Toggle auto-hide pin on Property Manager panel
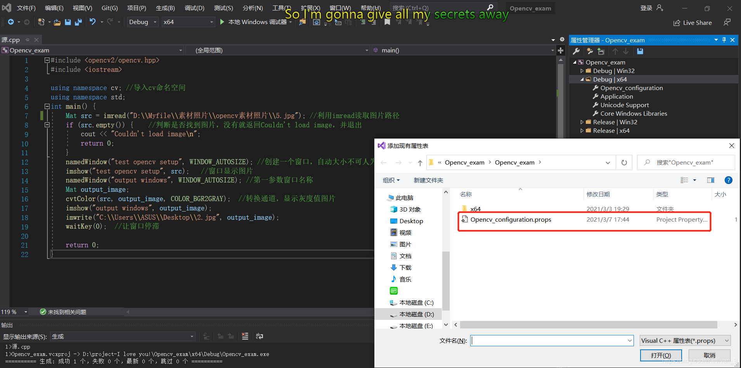The height and width of the screenshot is (368, 741). [x=724, y=40]
